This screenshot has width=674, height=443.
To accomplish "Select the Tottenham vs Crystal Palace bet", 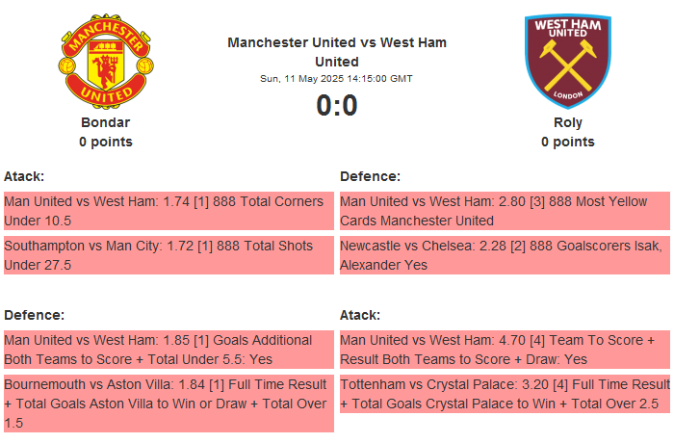I will (x=504, y=394).
